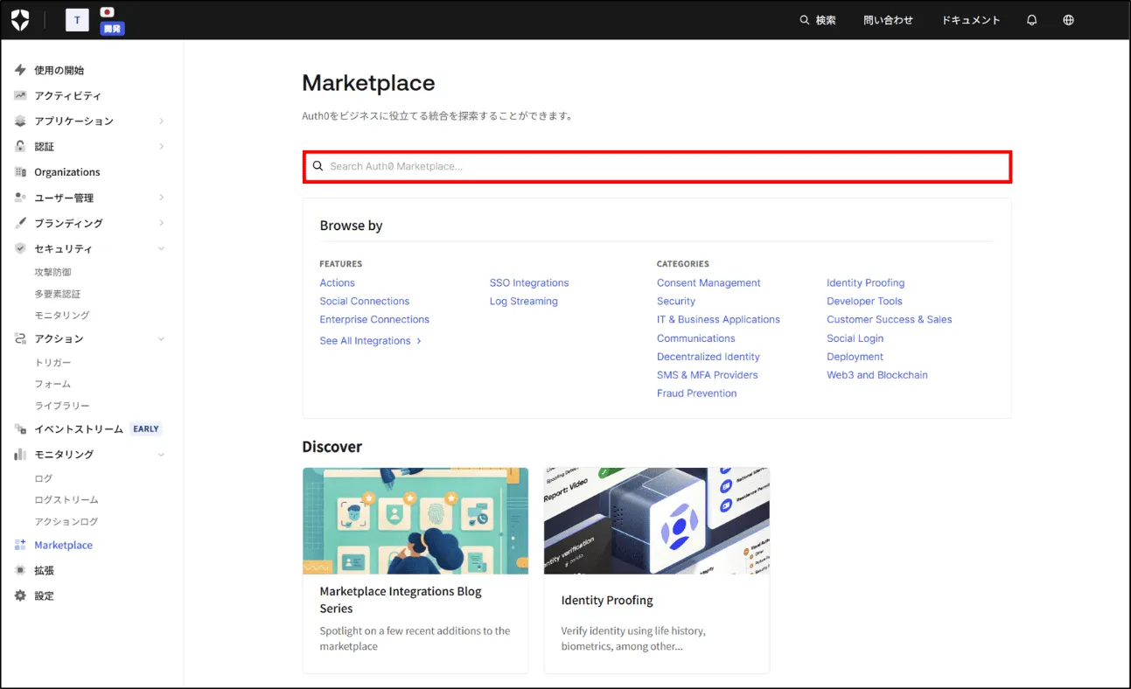Click the globe language icon
The height and width of the screenshot is (689, 1131).
[x=1068, y=20]
